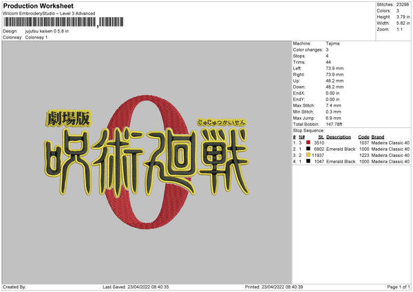Click the design name 'jujutsu kaisen 0 5,8 in'

(x=47, y=31)
